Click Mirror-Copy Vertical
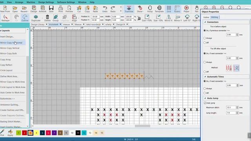Viewport: 251px width, 141px height. 10,48
